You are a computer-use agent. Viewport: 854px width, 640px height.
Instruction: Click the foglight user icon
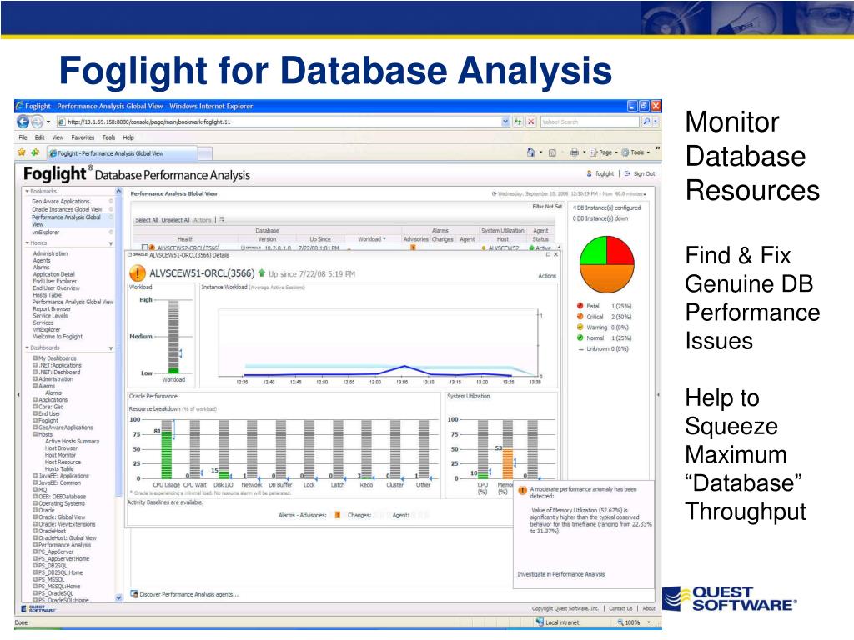point(589,173)
